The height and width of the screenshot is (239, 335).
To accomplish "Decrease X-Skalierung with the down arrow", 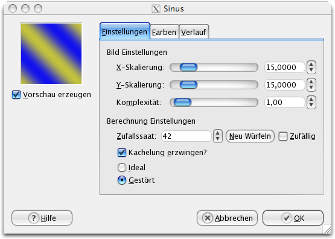I will pyautogui.click(x=311, y=70).
